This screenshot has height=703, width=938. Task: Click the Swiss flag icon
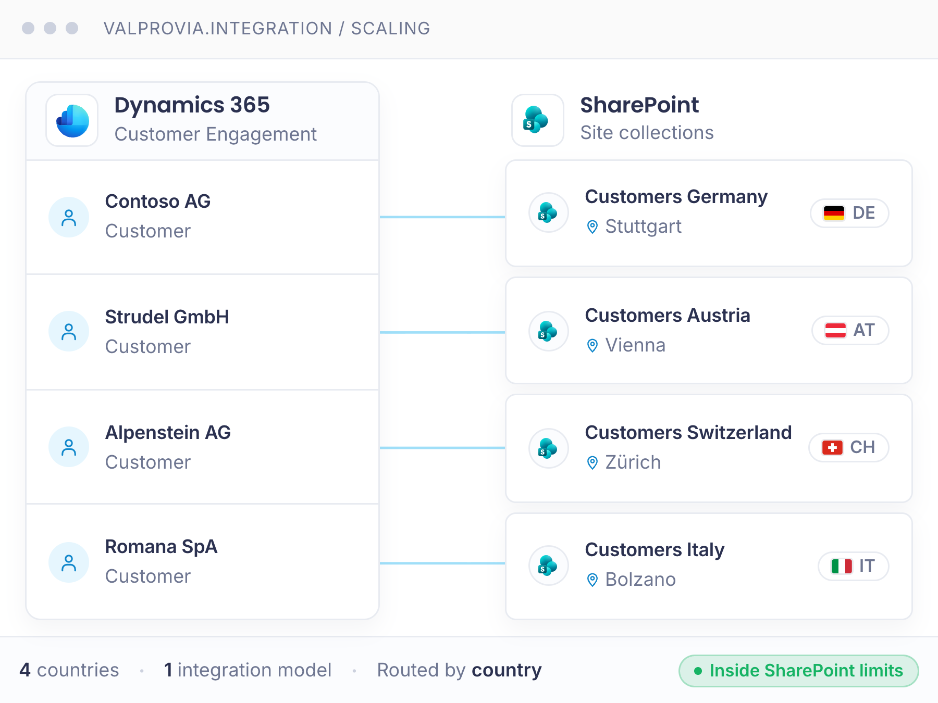832,447
